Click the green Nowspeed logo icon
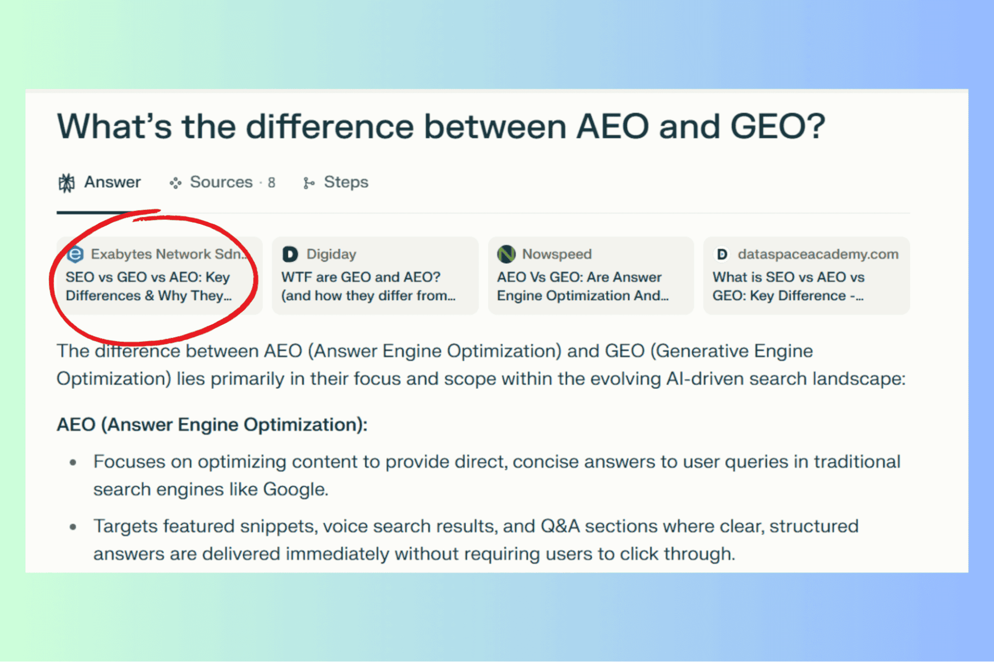This screenshot has height=662, width=994. [506, 254]
